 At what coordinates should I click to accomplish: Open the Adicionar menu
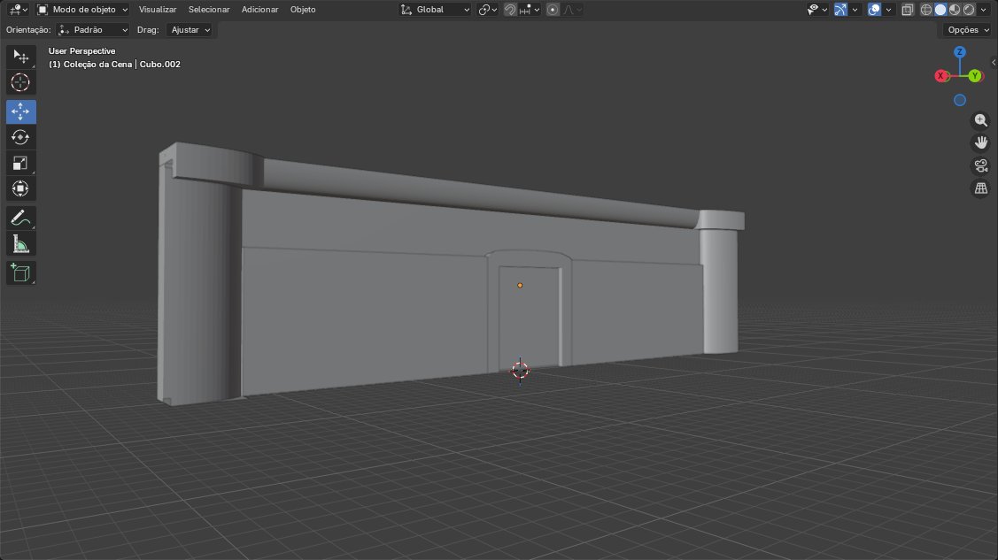(259, 10)
